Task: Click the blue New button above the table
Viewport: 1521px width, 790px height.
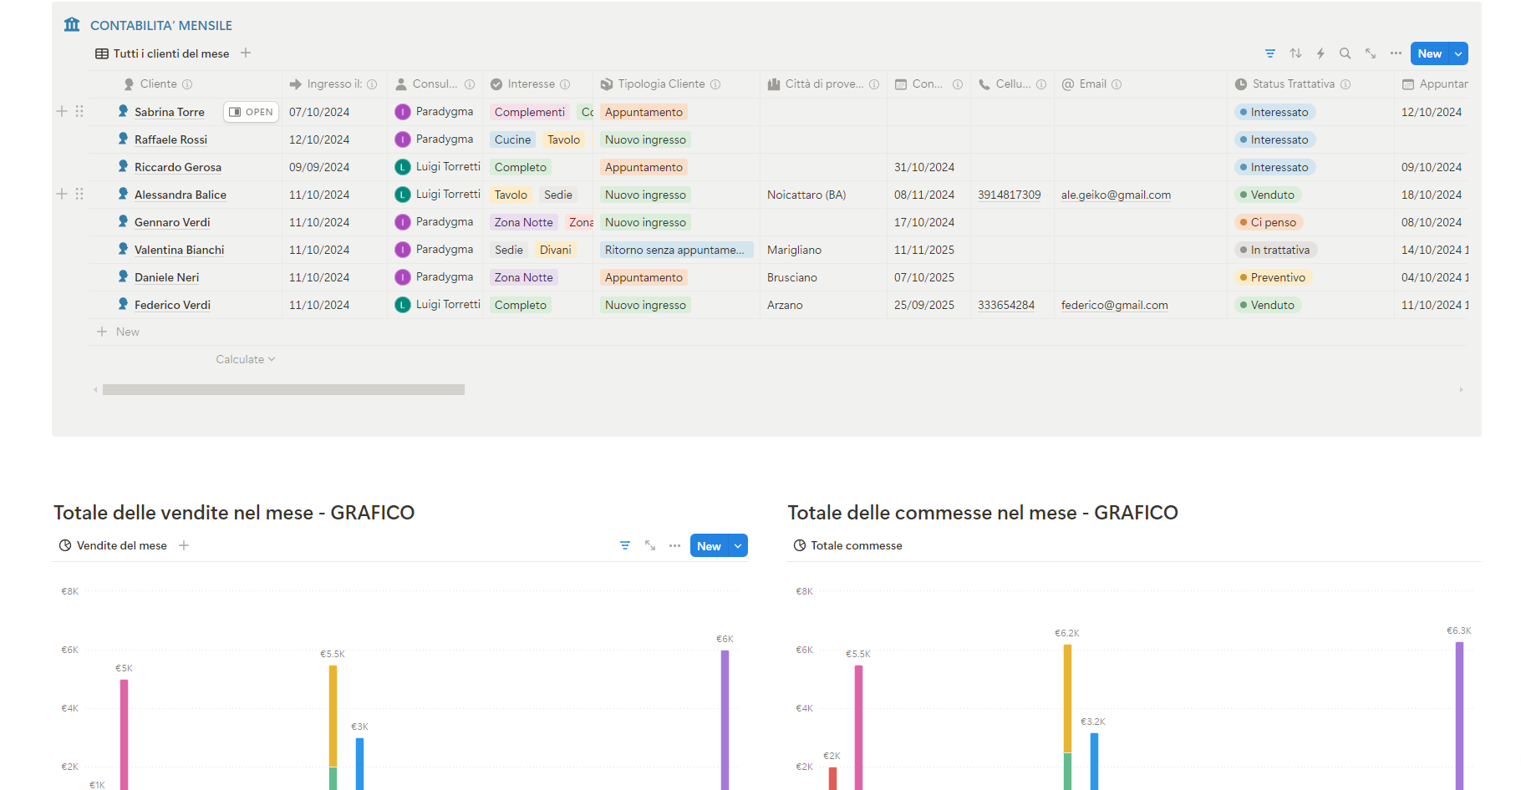Action: [x=1430, y=53]
